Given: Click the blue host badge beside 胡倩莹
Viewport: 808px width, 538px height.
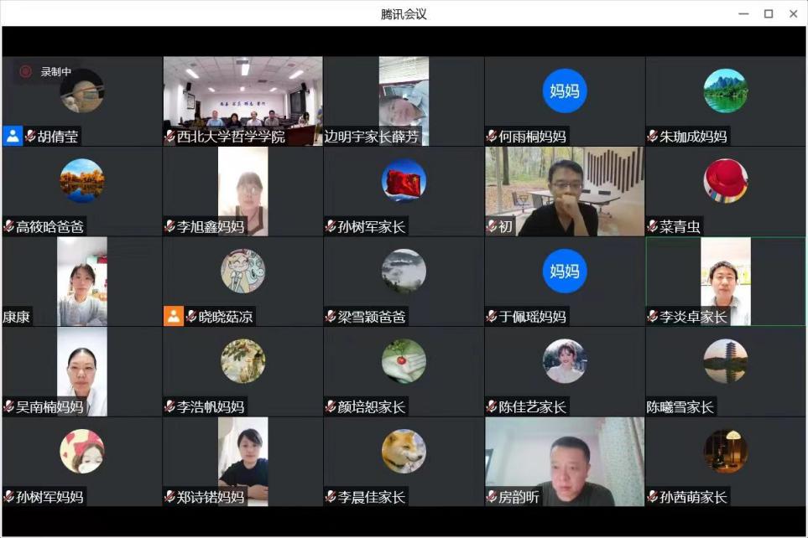Looking at the screenshot, I should click(13, 136).
